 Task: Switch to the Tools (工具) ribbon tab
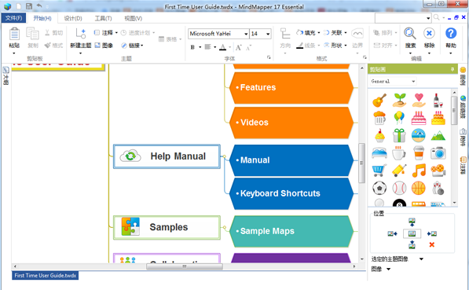click(x=103, y=18)
